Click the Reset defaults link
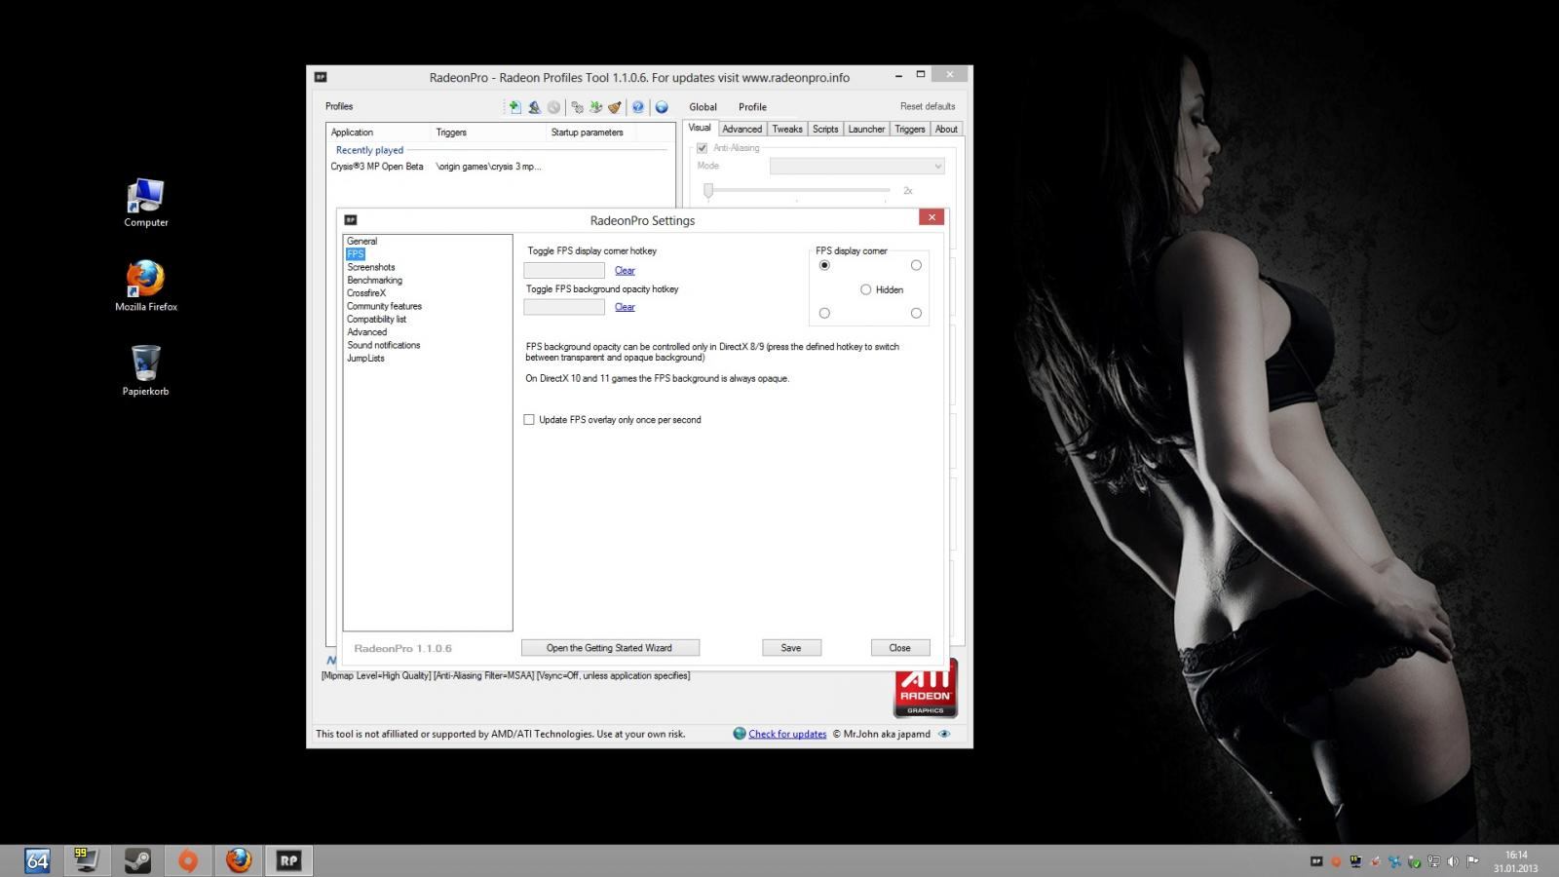Image resolution: width=1559 pixels, height=877 pixels. click(x=928, y=106)
